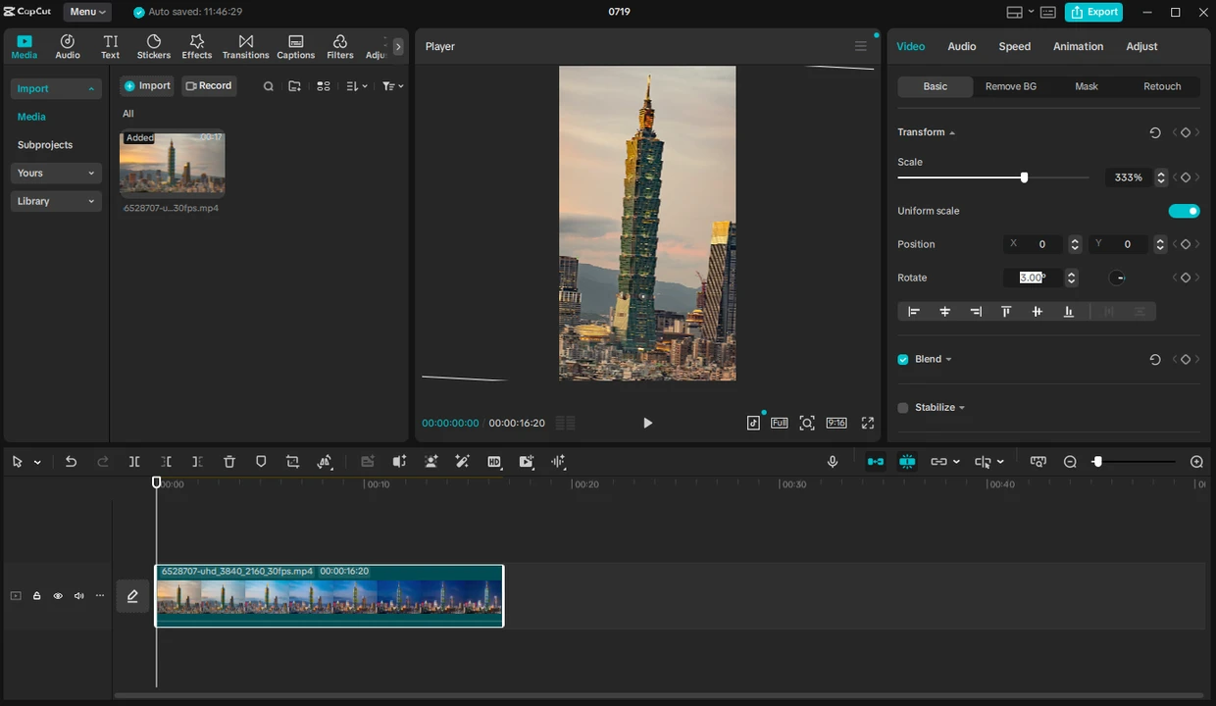
Task: Switch to the Adjust inspector tab
Action: (1141, 46)
